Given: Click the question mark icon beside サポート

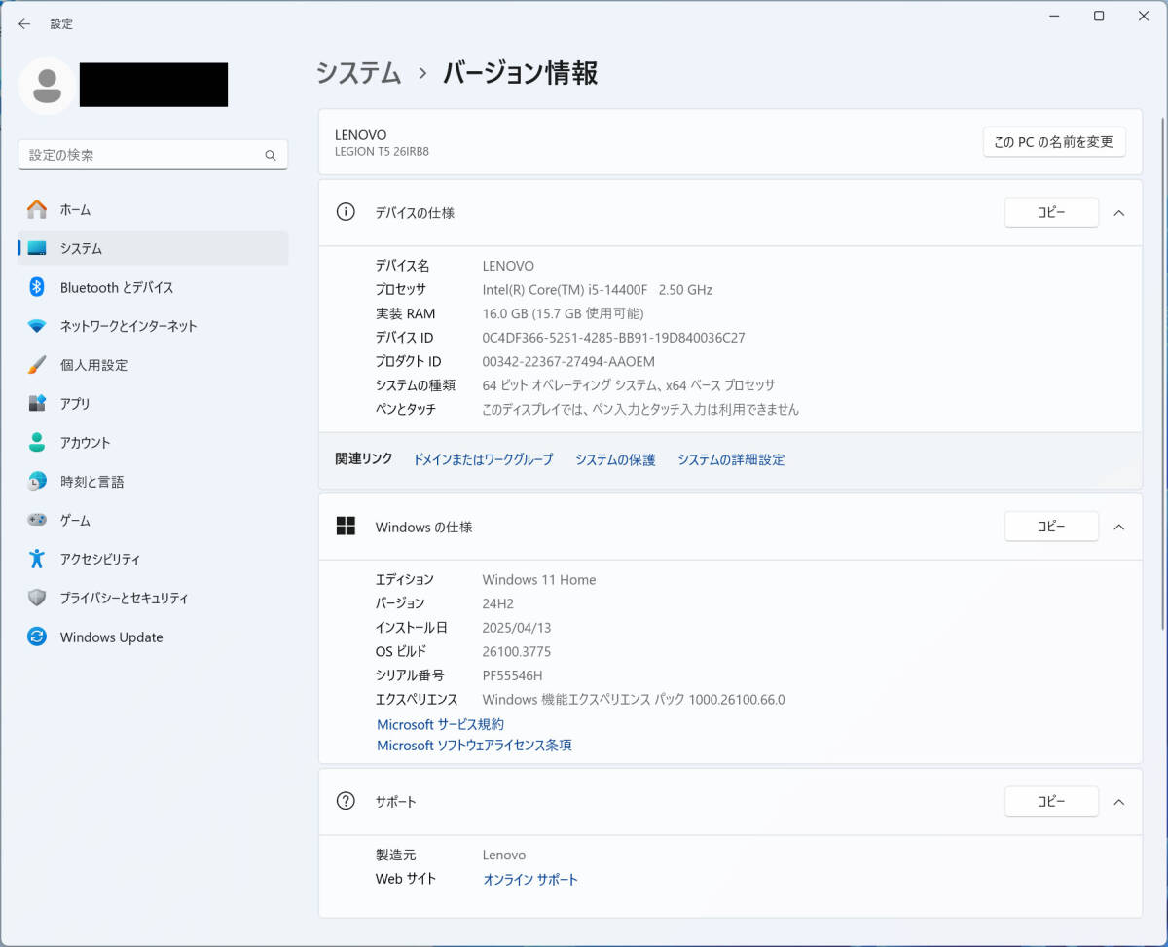Looking at the screenshot, I should click(x=346, y=801).
